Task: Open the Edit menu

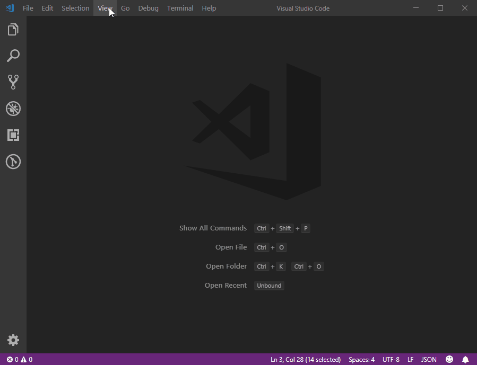Action: point(47,8)
